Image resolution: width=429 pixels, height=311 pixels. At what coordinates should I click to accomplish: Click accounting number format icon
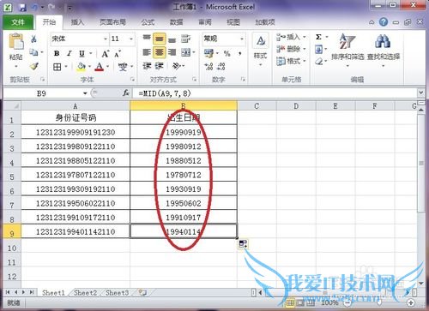209,53
